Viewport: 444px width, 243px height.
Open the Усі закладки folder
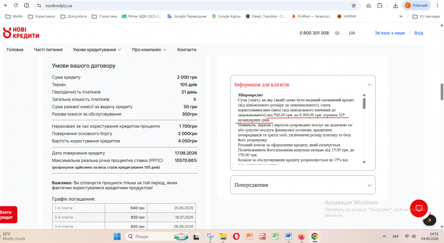(x=426, y=16)
